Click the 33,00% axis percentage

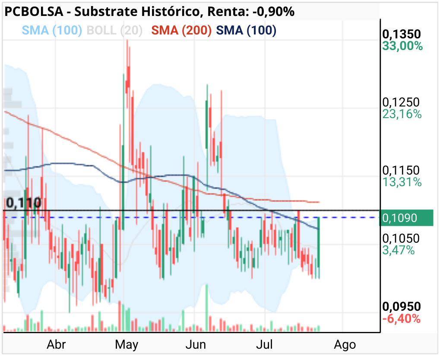coord(402,46)
